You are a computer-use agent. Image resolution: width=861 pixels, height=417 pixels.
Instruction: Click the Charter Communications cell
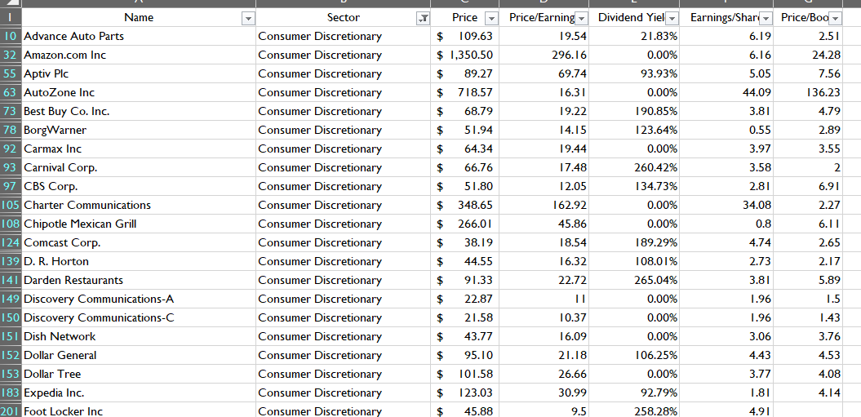(139, 205)
